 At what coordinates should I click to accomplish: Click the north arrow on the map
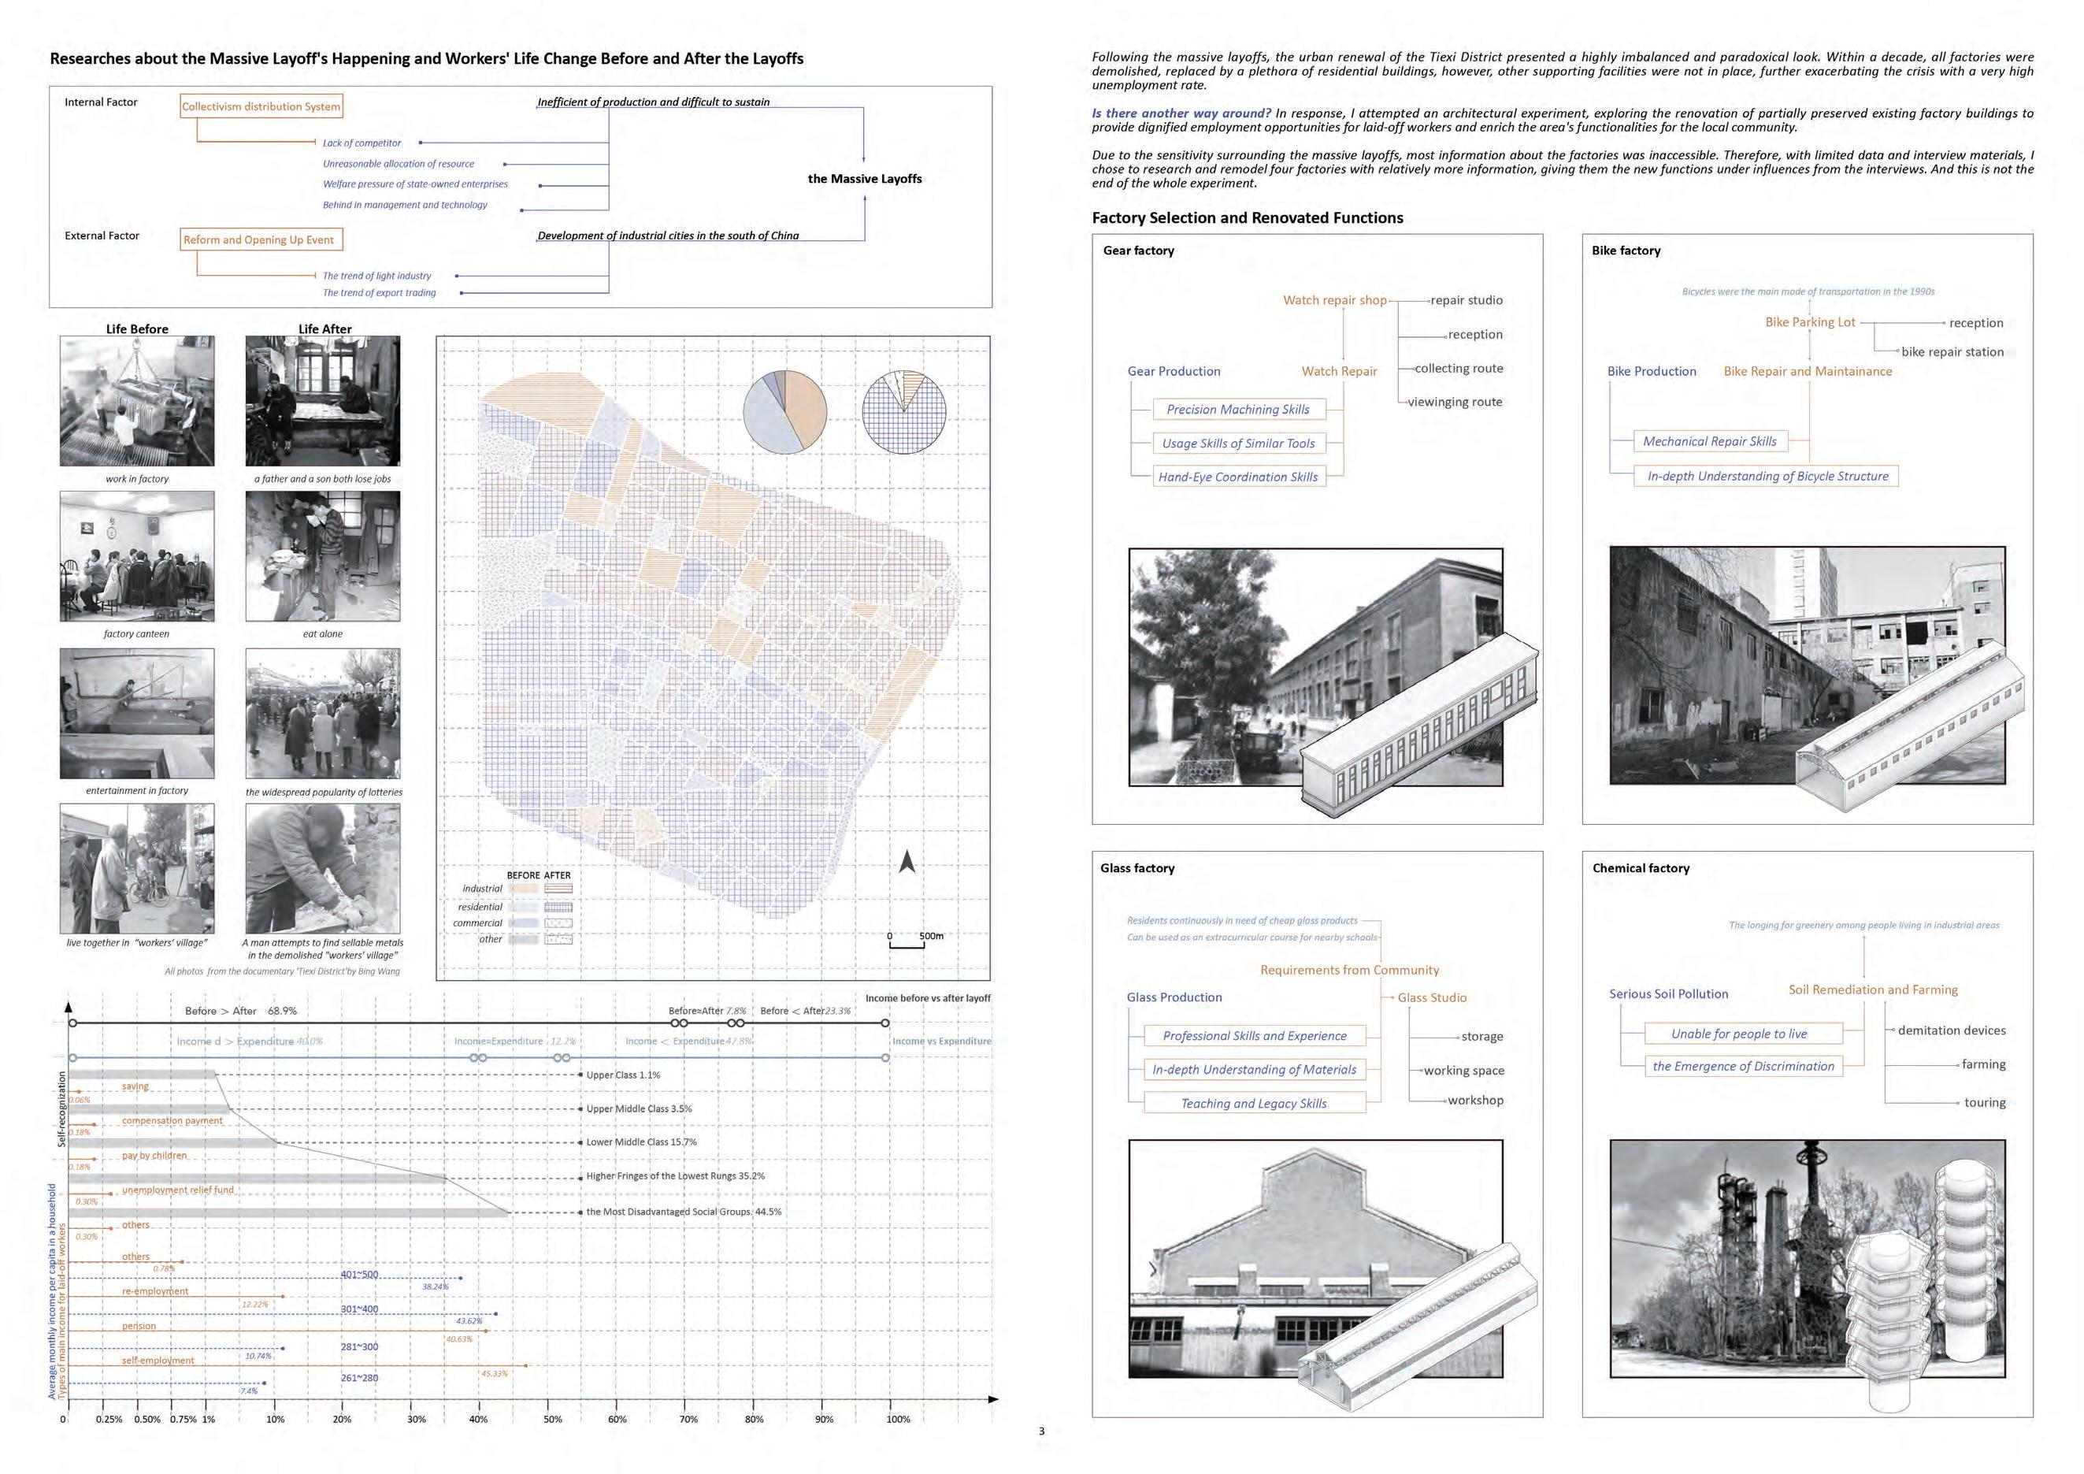pyautogui.click(x=907, y=861)
